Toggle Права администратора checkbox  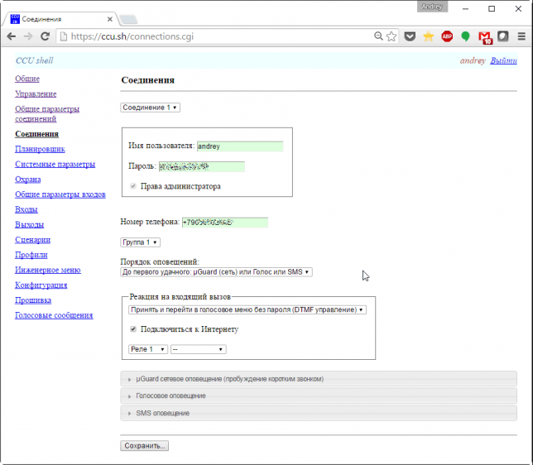(133, 186)
